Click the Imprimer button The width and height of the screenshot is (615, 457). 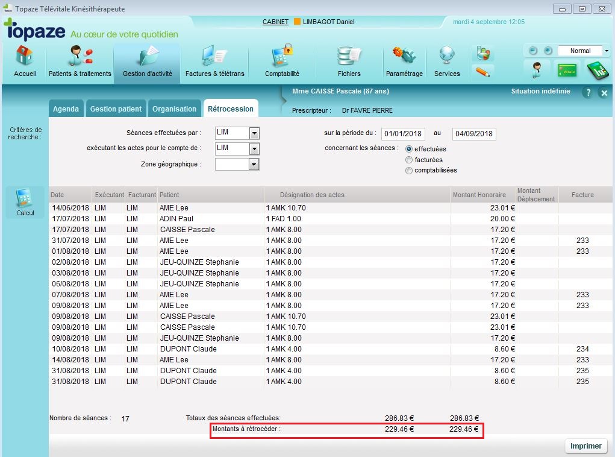(x=586, y=446)
